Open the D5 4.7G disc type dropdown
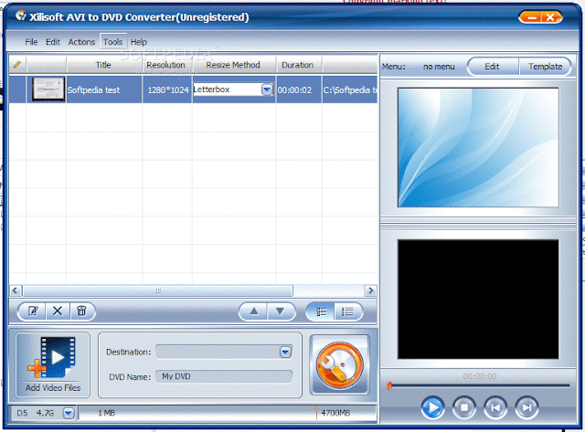Screen dimensions: 585x432 click(x=69, y=413)
